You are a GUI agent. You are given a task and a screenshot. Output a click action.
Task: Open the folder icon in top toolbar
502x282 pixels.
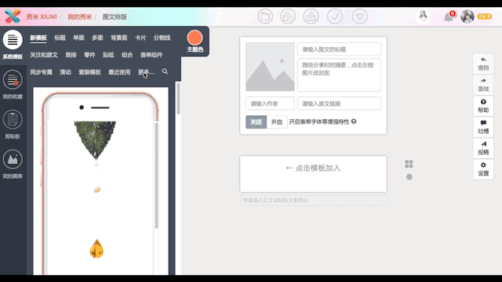[265, 16]
